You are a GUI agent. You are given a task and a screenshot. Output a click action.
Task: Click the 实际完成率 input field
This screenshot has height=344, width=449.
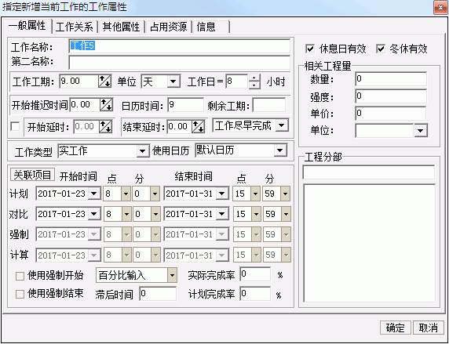(x=255, y=274)
